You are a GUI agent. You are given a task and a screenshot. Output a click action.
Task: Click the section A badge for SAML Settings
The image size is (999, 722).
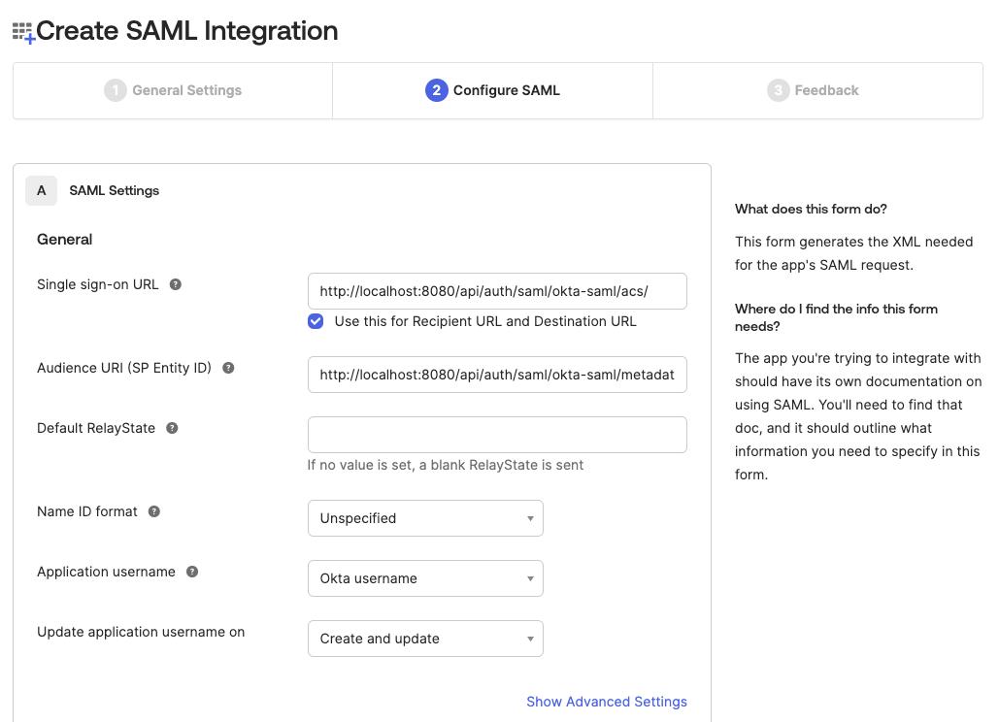41,191
